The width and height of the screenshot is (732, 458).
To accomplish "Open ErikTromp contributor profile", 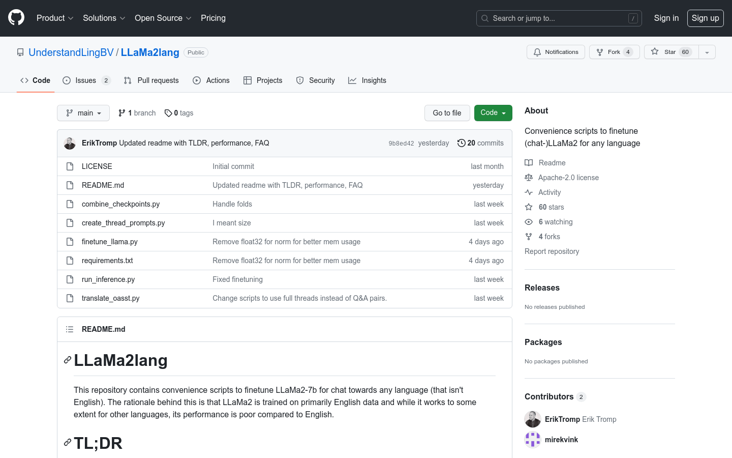I will (581, 419).
